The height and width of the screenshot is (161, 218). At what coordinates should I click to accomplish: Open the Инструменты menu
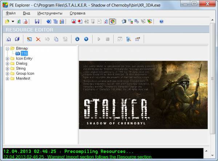[x=50, y=13]
